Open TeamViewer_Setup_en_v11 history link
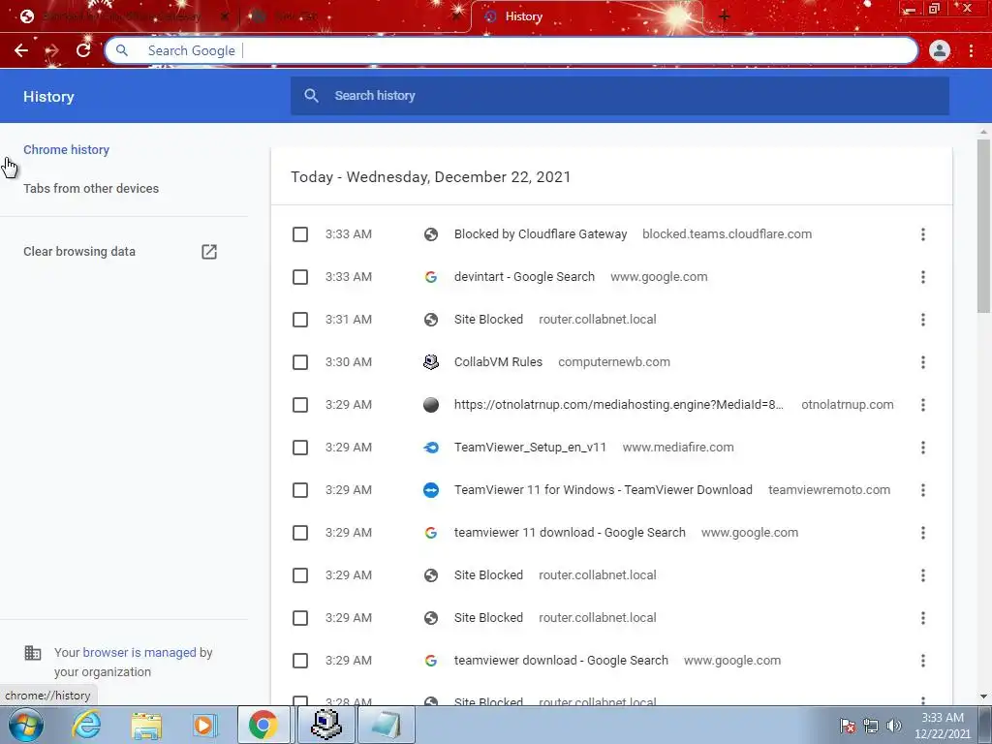The height and width of the screenshot is (744, 992). [x=530, y=448]
